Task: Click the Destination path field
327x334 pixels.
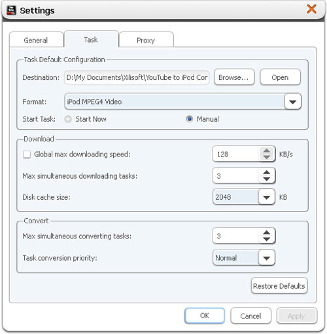Action: [137, 77]
